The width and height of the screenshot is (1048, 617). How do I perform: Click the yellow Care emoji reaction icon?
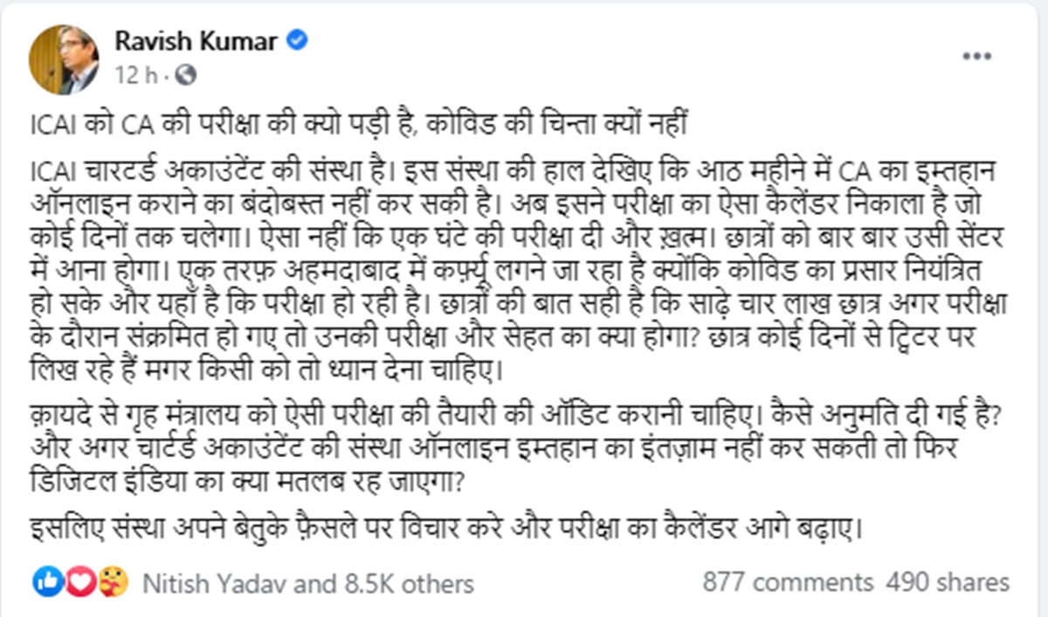[x=113, y=581]
